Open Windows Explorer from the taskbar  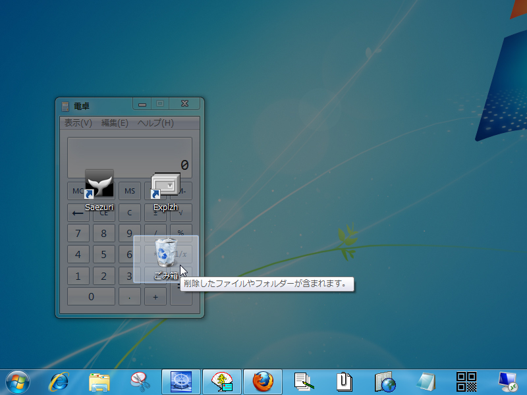(99, 382)
